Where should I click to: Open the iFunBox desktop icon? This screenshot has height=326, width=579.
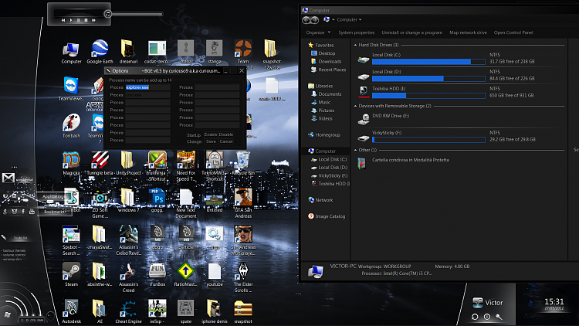point(157,271)
